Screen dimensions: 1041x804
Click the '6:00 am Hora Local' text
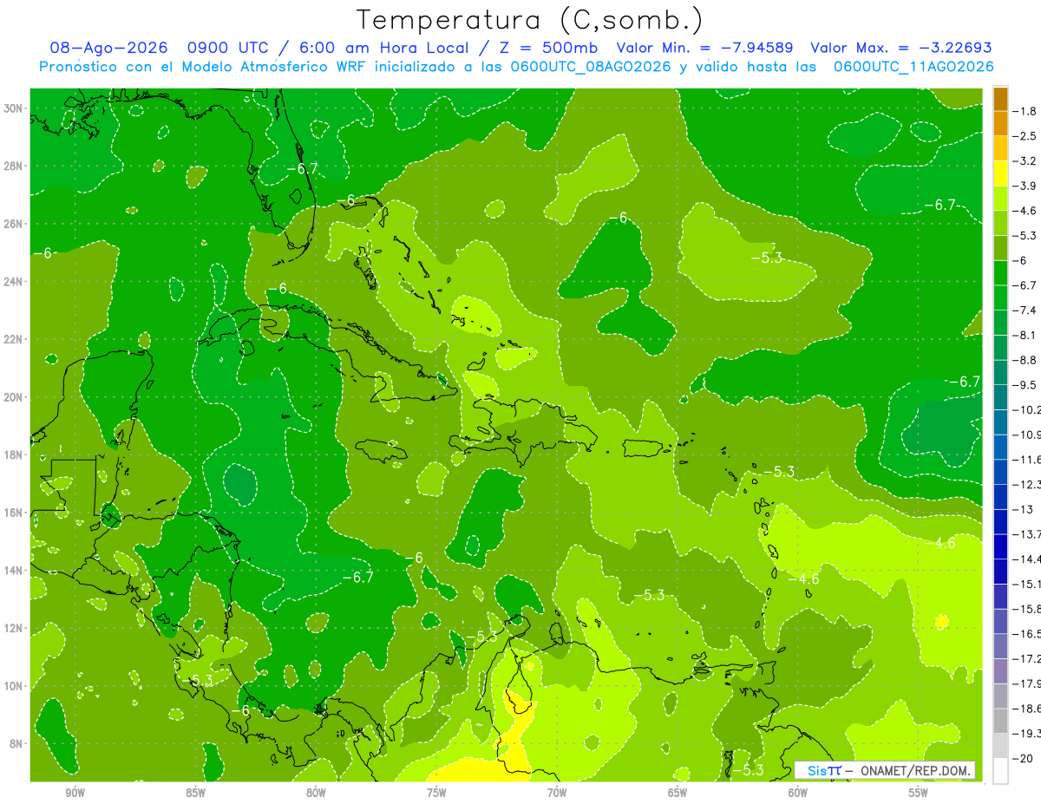(384, 48)
